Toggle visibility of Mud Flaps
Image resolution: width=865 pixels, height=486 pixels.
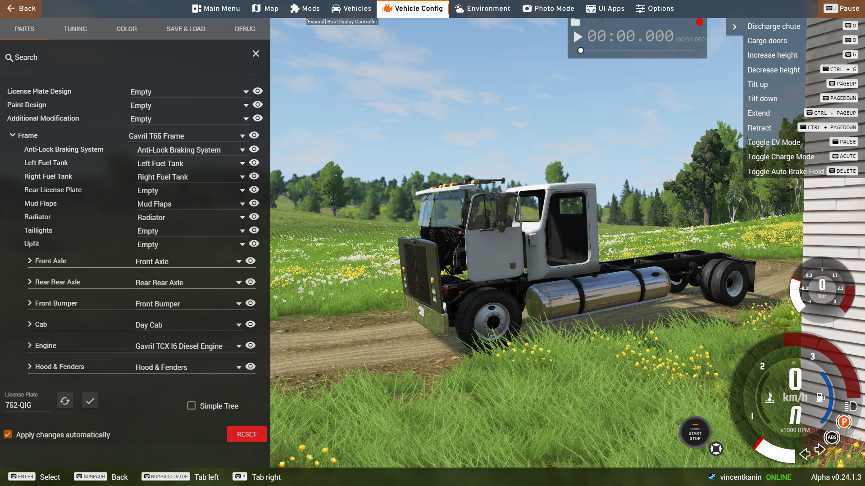(254, 203)
